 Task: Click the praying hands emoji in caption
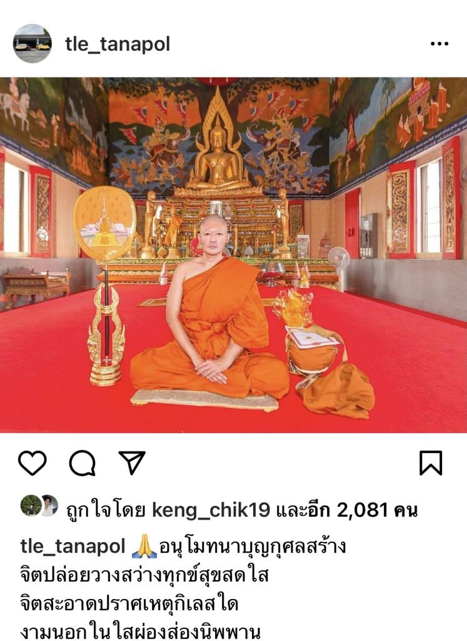tap(144, 547)
